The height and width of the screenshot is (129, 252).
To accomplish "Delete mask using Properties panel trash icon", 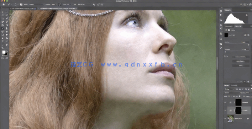I will click(248, 81).
